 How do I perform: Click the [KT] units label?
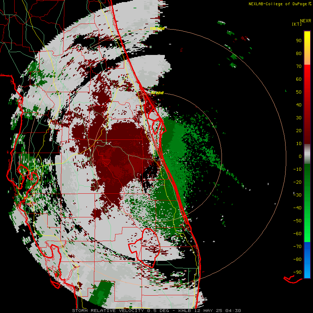tap(297, 24)
